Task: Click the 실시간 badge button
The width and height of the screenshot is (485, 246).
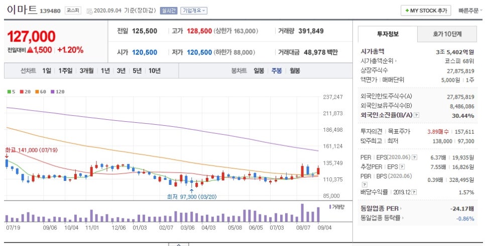Action: 169,11
